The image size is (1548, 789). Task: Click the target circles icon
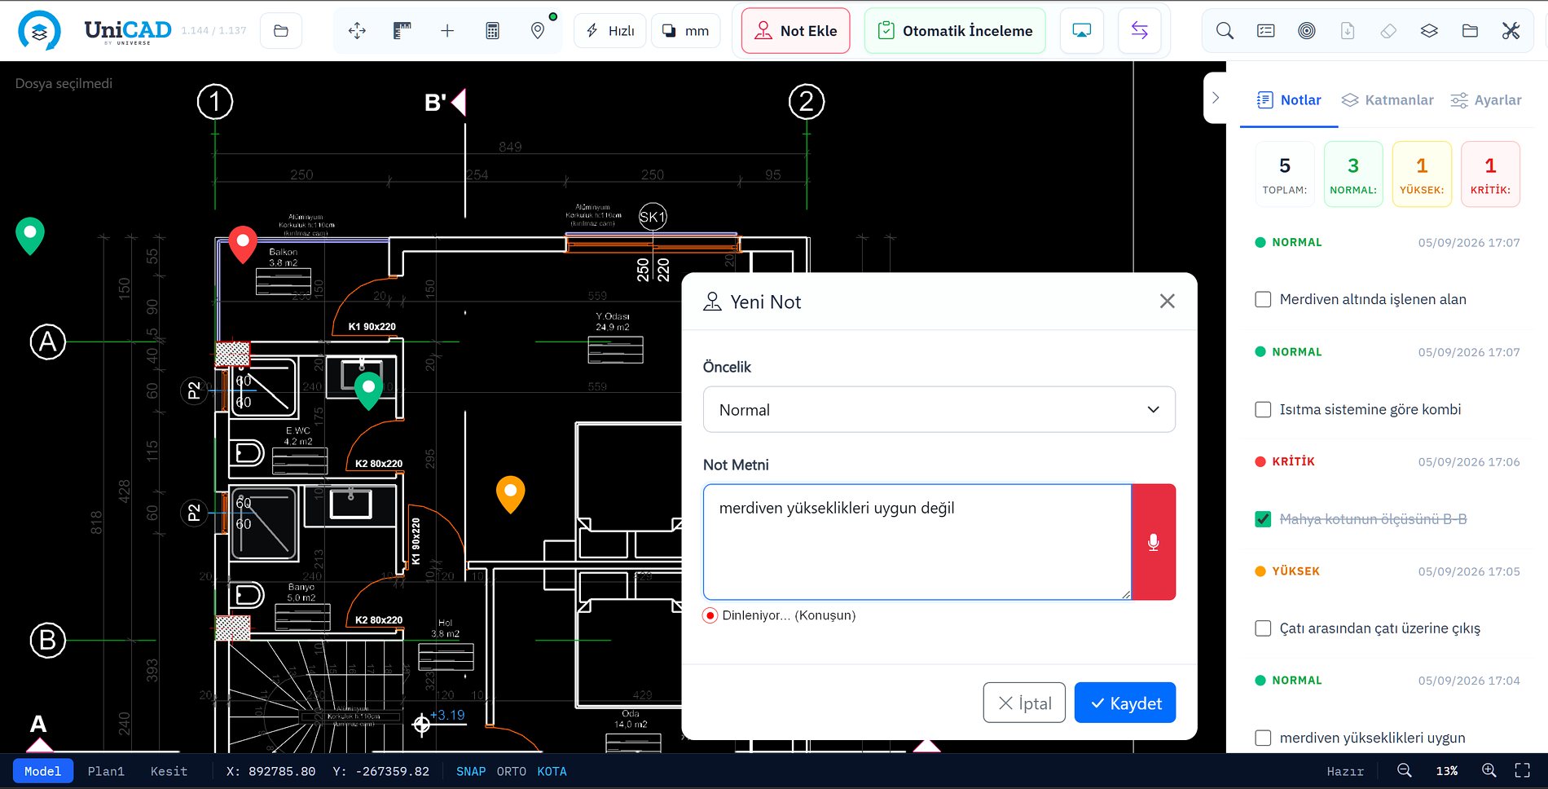coord(1307,31)
